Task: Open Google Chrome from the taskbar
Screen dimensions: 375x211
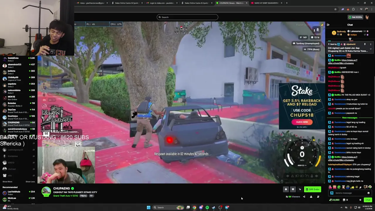Action: [194, 207]
